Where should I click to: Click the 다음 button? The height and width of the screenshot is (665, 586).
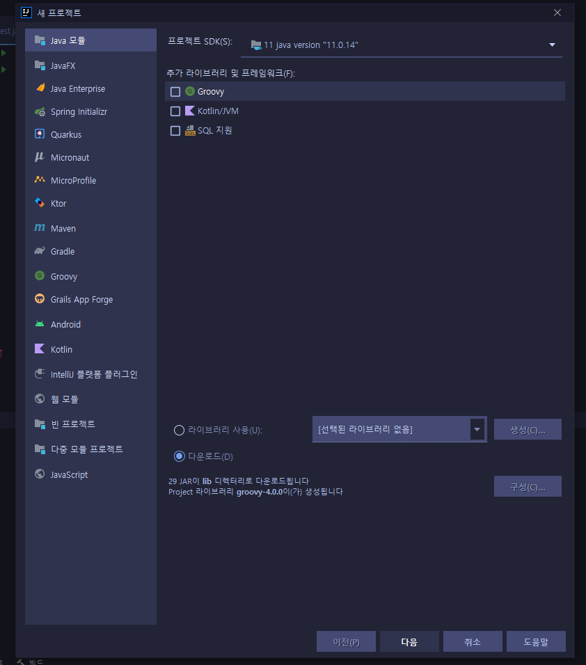coord(409,641)
